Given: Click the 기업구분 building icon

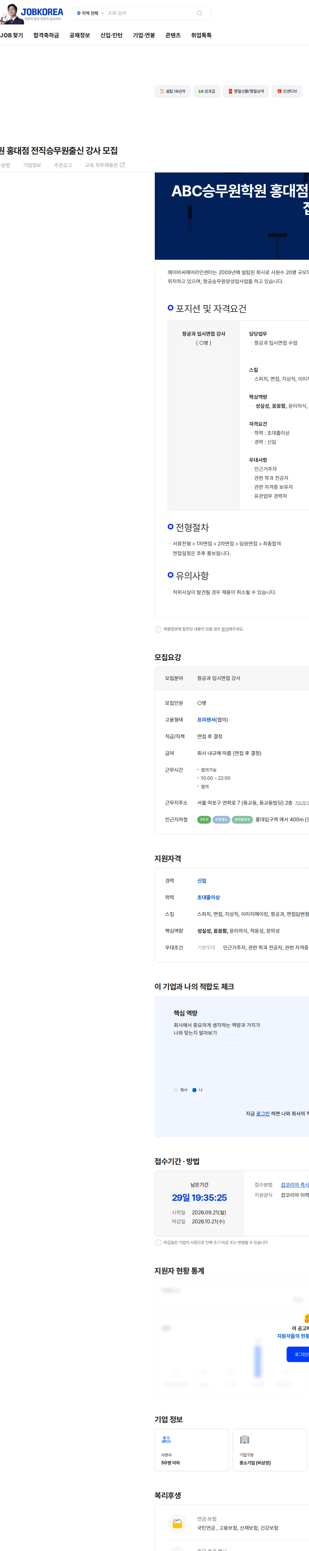Looking at the screenshot, I should [x=245, y=1440].
